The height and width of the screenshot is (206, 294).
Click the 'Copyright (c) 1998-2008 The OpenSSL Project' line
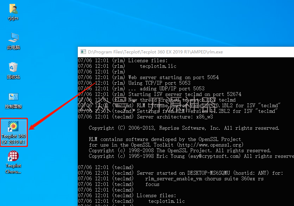coord(180,150)
